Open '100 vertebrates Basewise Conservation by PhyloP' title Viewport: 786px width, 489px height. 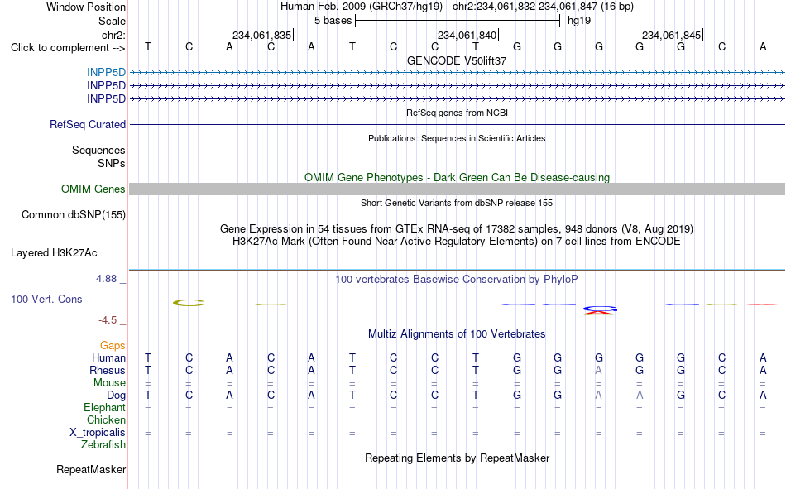pyautogui.click(x=457, y=280)
